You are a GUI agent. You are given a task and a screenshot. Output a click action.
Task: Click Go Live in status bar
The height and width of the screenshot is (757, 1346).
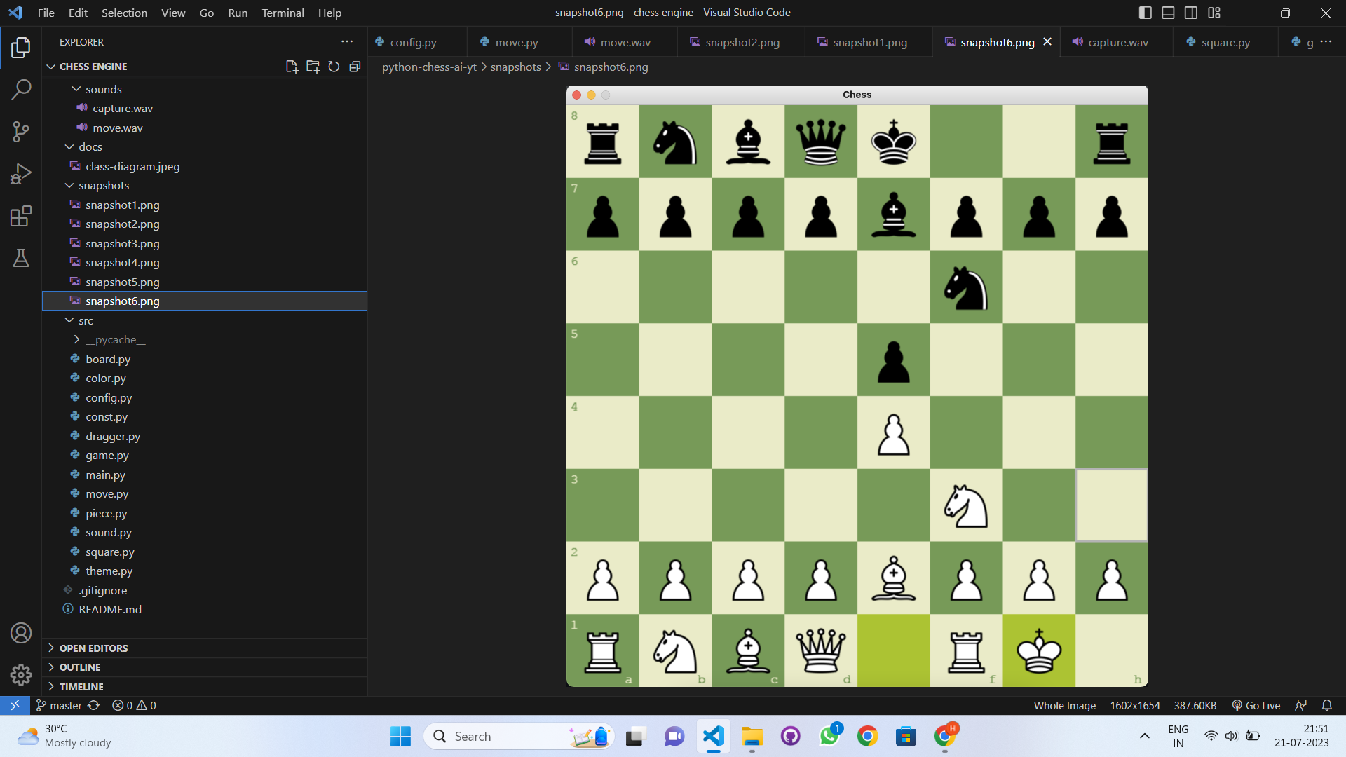1256,705
